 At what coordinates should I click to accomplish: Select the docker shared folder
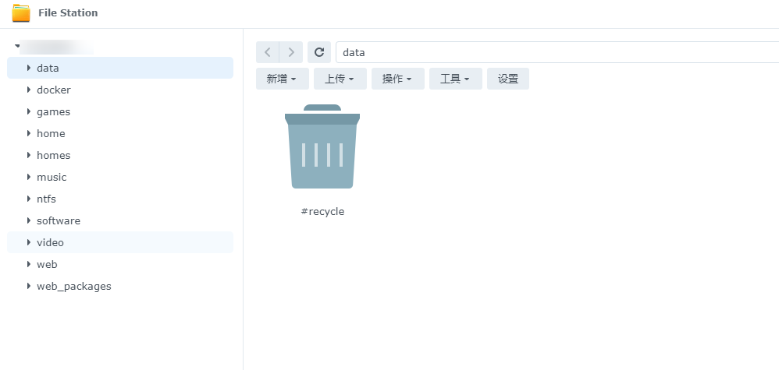120,90
